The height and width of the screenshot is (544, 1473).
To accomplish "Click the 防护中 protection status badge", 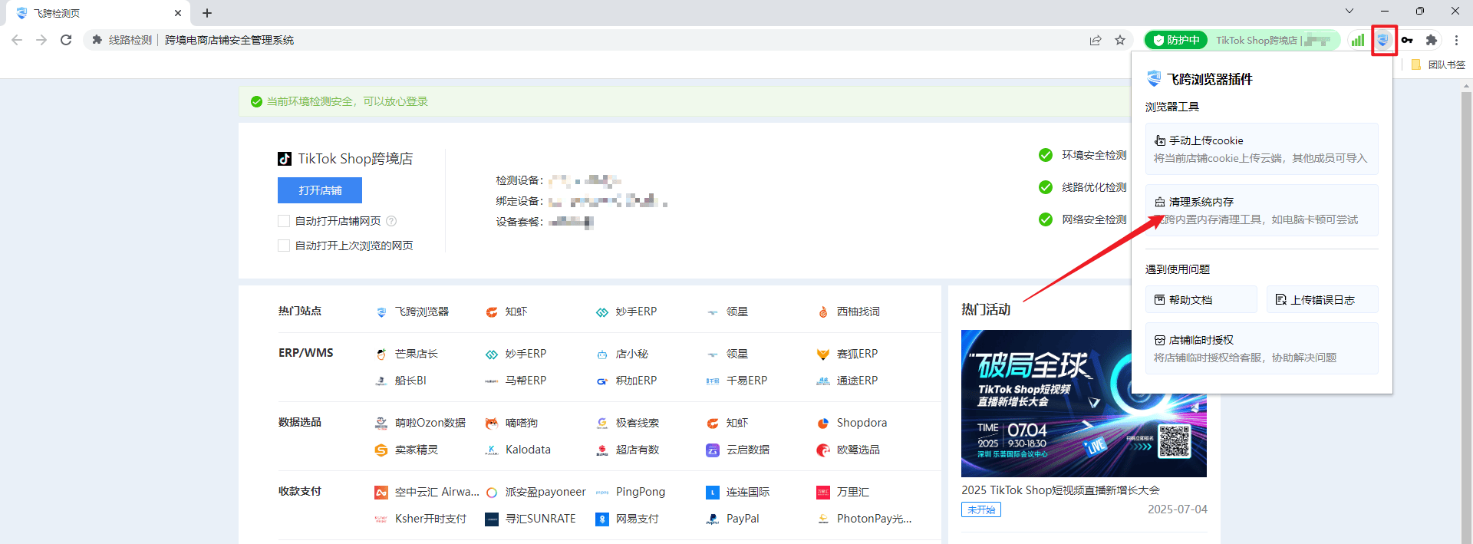I will click(1176, 40).
